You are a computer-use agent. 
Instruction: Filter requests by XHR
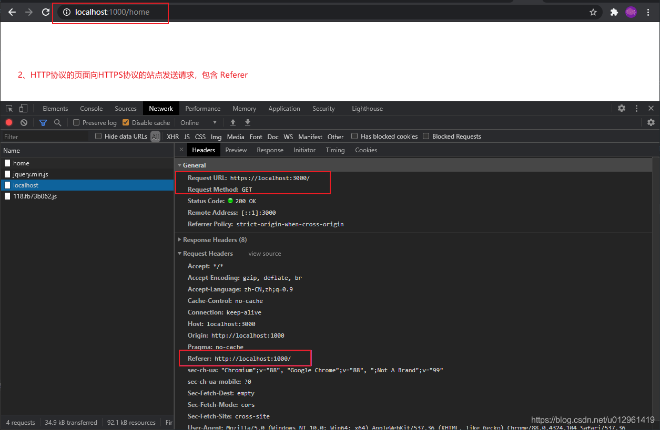click(x=172, y=137)
